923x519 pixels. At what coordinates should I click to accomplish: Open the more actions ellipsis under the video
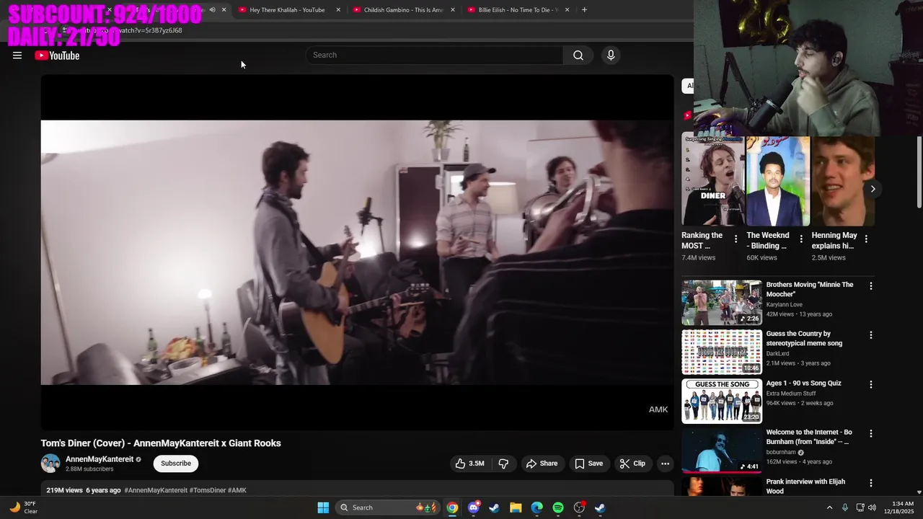pyautogui.click(x=666, y=463)
